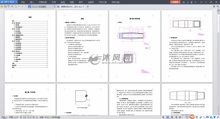Click the undo arrow icon
The height and width of the screenshot is (119, 220).
(19, 6)
